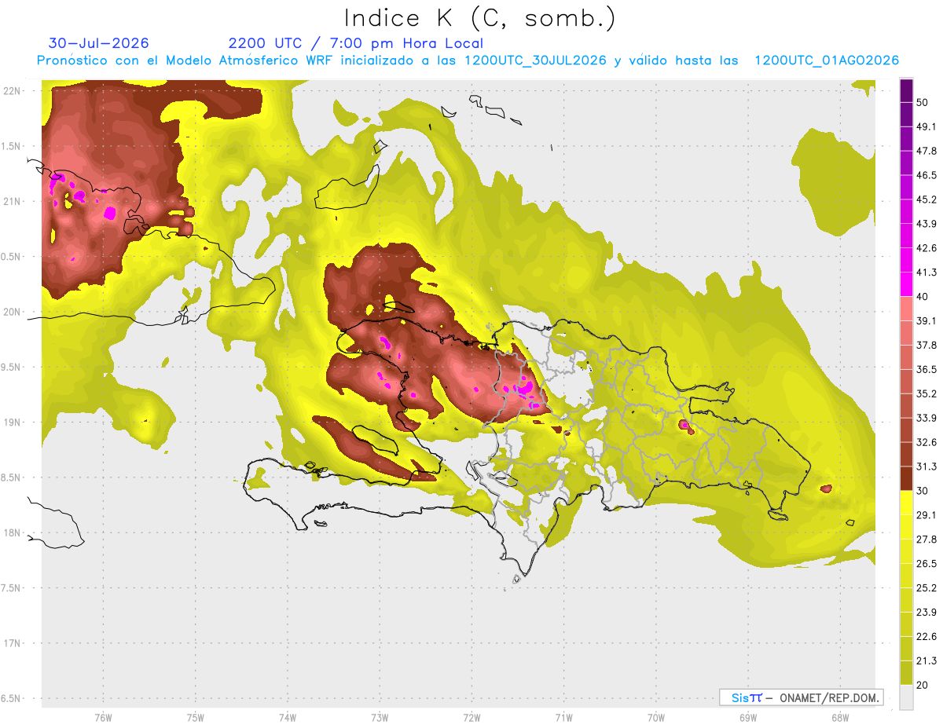Image resolution: width=943 pixels, height=728 pixels.
Task: Click the colorbar value "36.5"
Action: pos(926,369)
